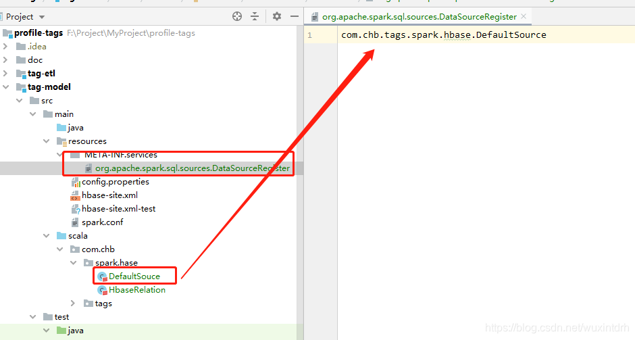
Task: Click the HbaseRelation class icon
Action: pos(103,290)
